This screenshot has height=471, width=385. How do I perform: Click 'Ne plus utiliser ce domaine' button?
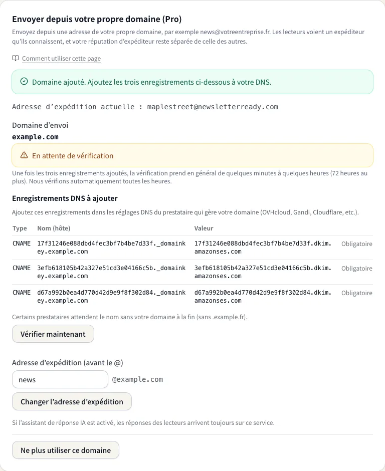pyautogui.click(x=66, y=450)
